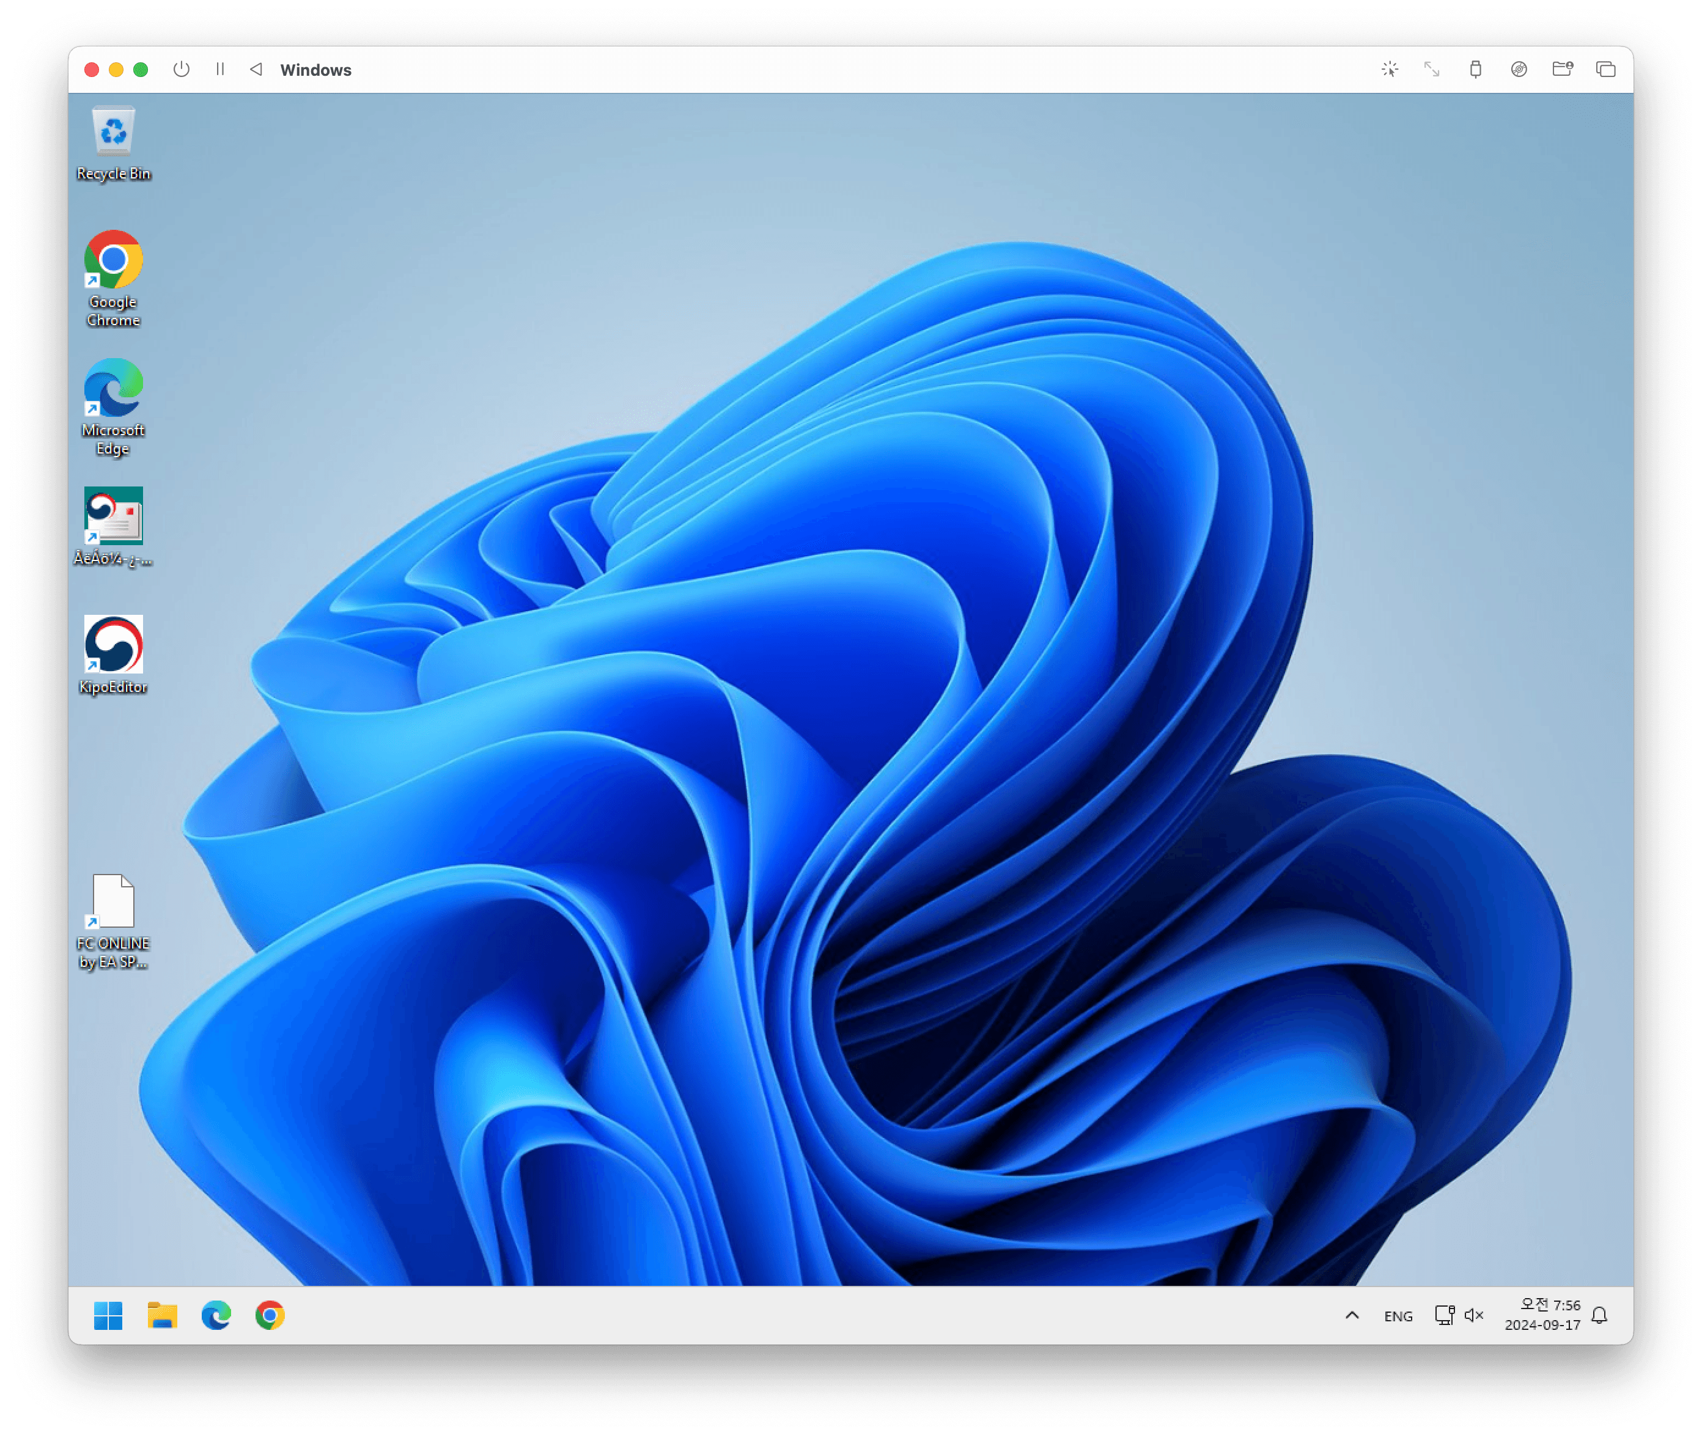Open the Windows Start menu
Viewport: 1702px width, 1435px height.
coord(108,1315)
